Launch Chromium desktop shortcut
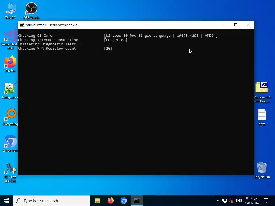Screen dimensions: 275x206 (10, 144)
